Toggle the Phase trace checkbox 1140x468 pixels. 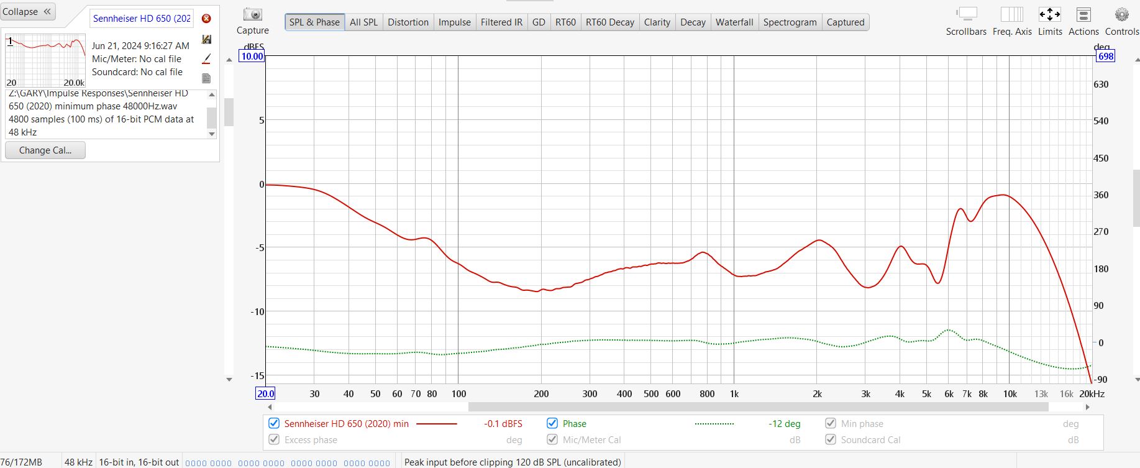552,423
